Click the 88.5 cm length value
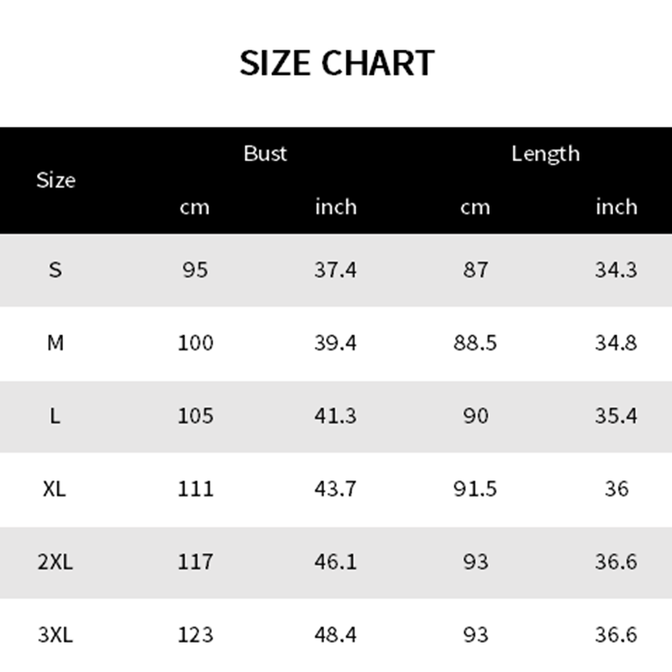Screen dimensions: 672x672 pyautogui.click(x=475, y=343)
